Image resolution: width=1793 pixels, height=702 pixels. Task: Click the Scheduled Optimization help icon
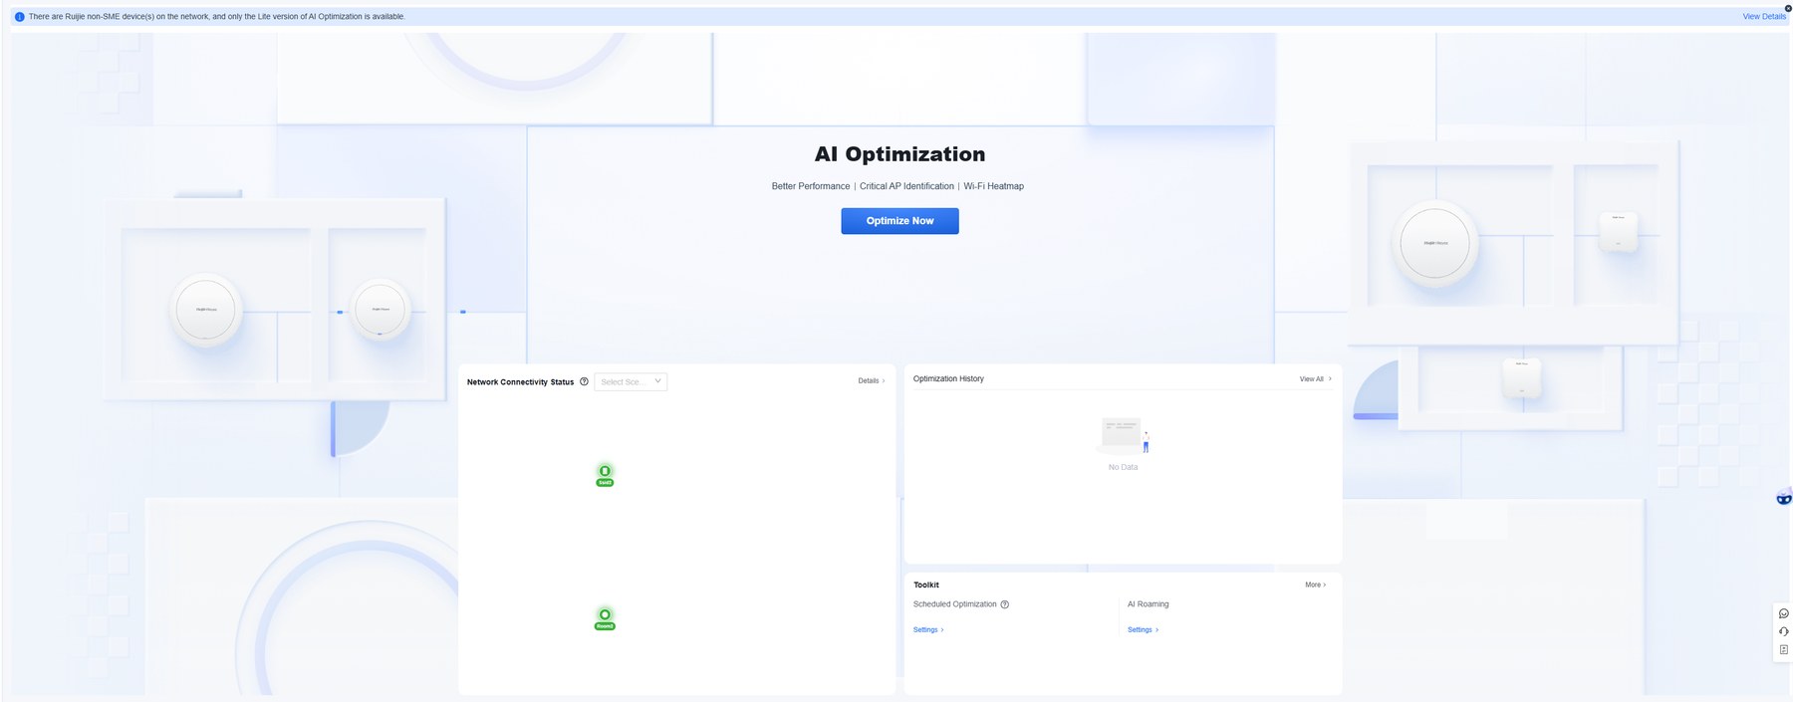[1004, 604]
